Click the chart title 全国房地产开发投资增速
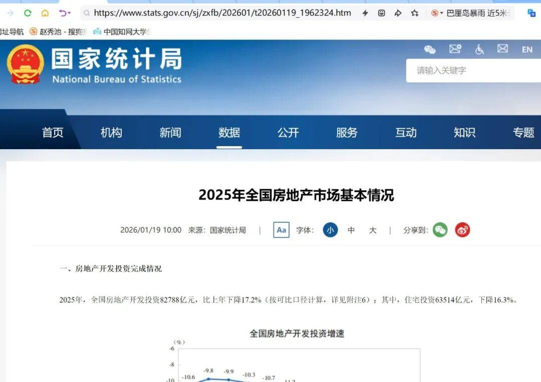541x382 pixels. click(x=297, y=333)
